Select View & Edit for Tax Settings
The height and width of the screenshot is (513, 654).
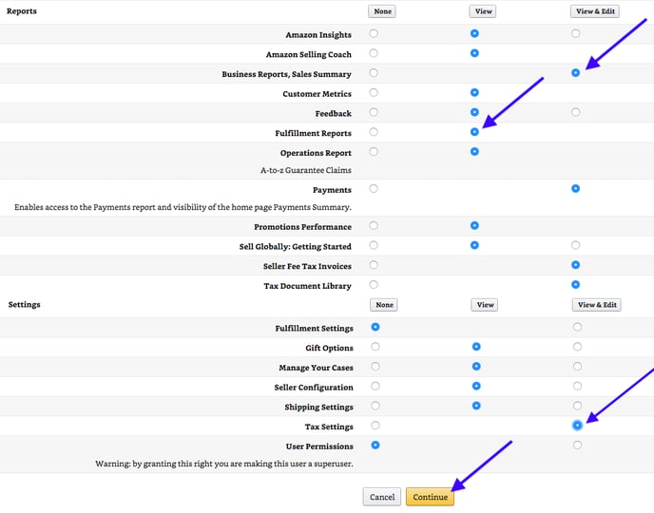(x=577, y=426)
